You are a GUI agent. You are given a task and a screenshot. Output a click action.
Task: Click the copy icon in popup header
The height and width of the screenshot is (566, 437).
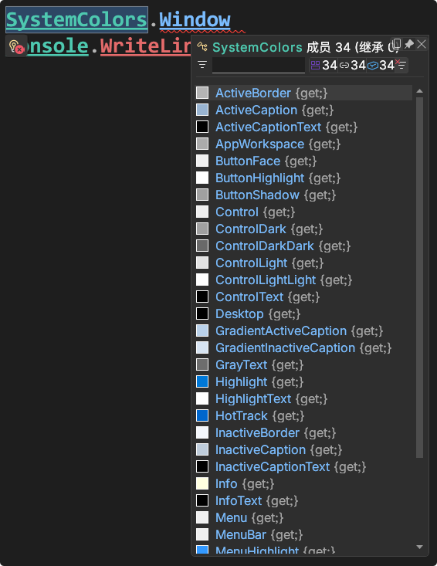click(396, 44)
